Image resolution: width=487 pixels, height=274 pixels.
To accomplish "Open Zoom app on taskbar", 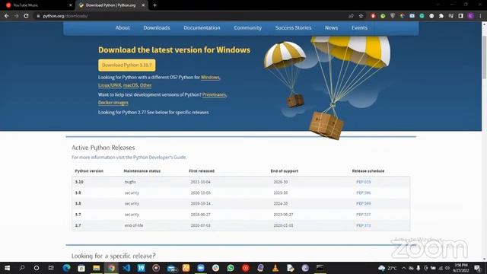I will coord(201,268).
